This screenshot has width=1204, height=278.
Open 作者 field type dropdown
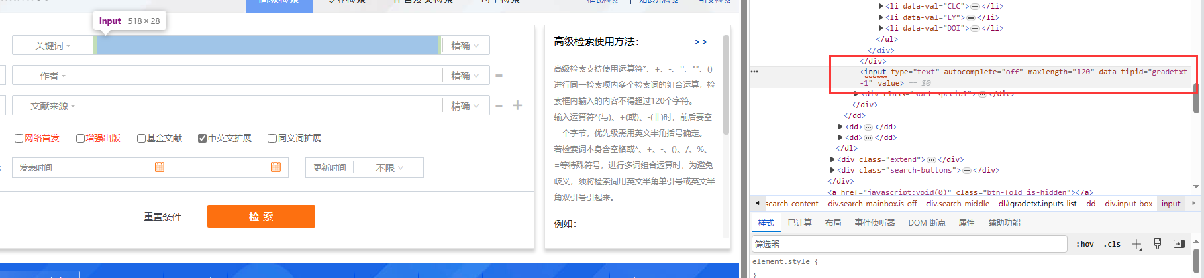52,76
